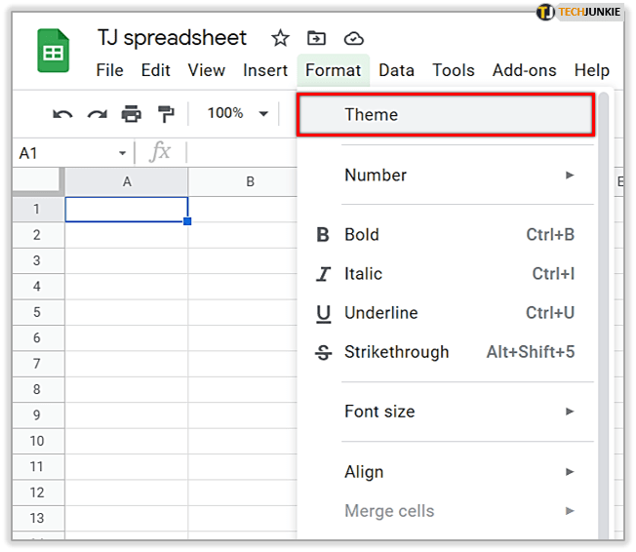
Task: Select column B header
Action: point(250,181)
